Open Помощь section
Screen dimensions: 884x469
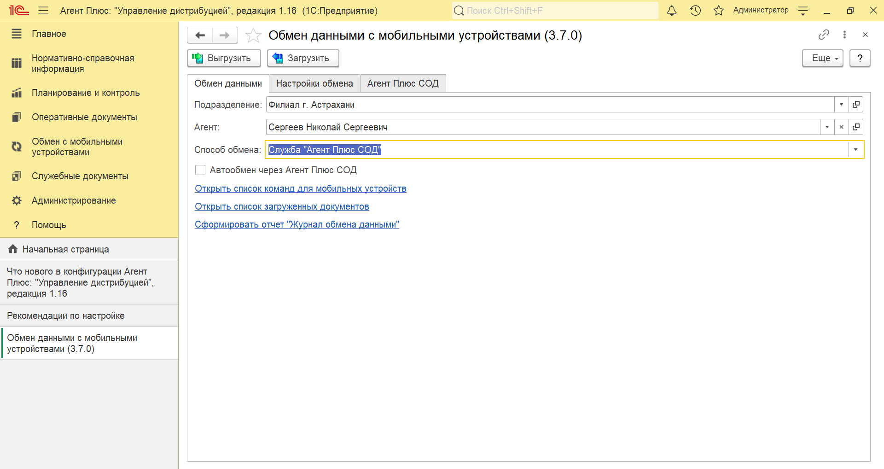click(x=89, y=225)
